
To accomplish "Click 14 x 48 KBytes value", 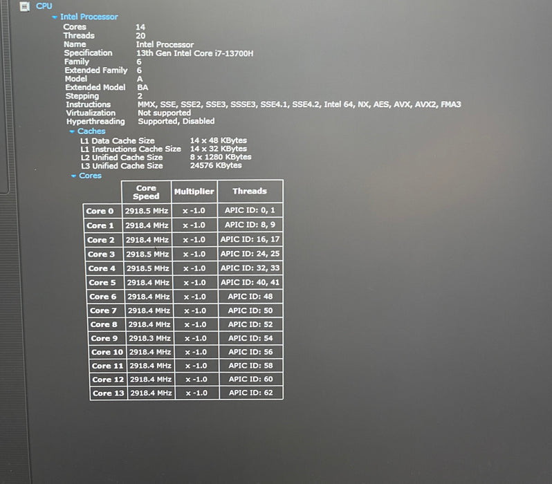I will (219, 140).
